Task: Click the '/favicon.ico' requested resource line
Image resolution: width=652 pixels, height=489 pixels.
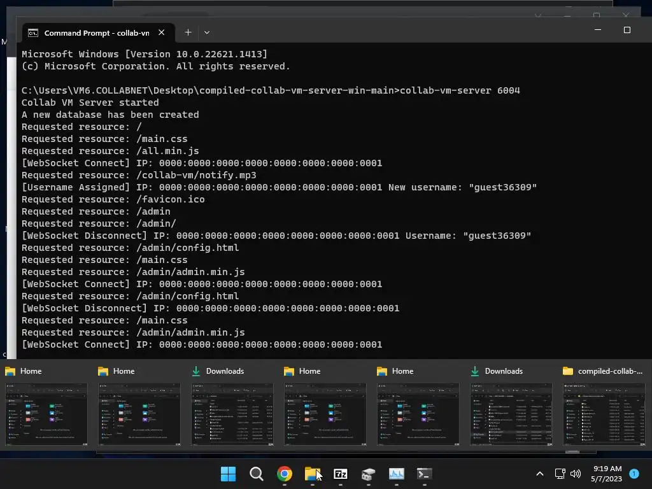Action: 113,199
